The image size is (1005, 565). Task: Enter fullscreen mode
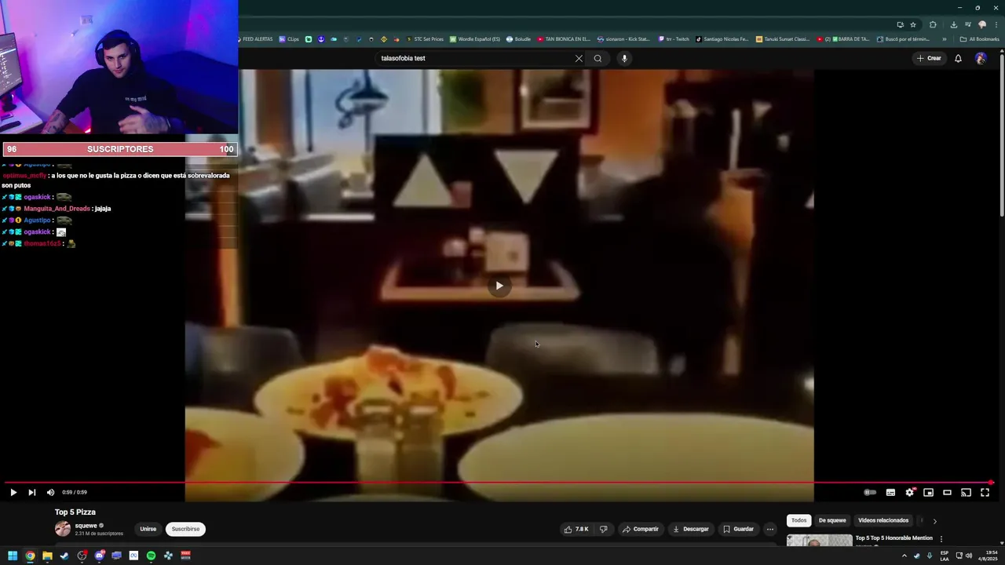(985, 492)
